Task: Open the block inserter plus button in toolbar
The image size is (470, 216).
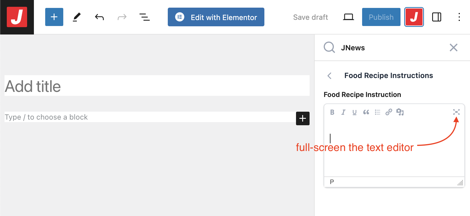Action: pyautogui.click(x=54, y=17)
